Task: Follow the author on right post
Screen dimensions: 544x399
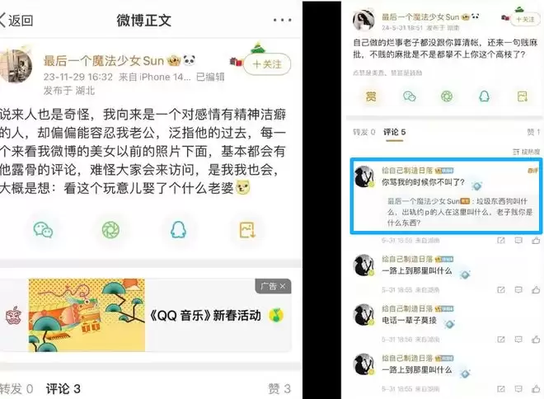Action: coord(525,20)
